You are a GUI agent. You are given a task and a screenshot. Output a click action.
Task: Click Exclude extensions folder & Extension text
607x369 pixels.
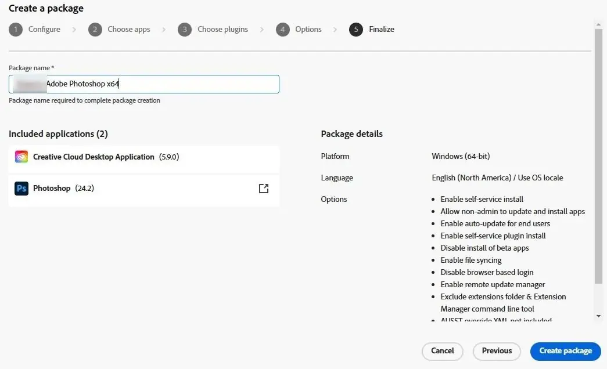[x=503, y=296]
